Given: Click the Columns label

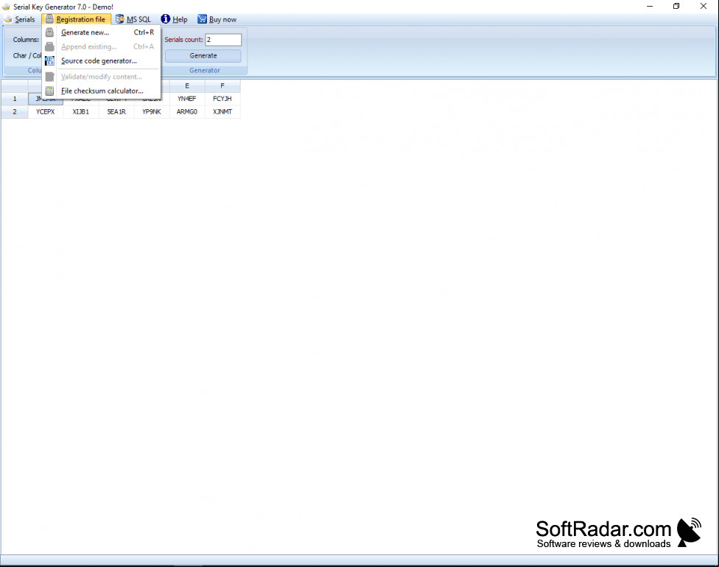Looking at the screenshot, I should 26,40.
